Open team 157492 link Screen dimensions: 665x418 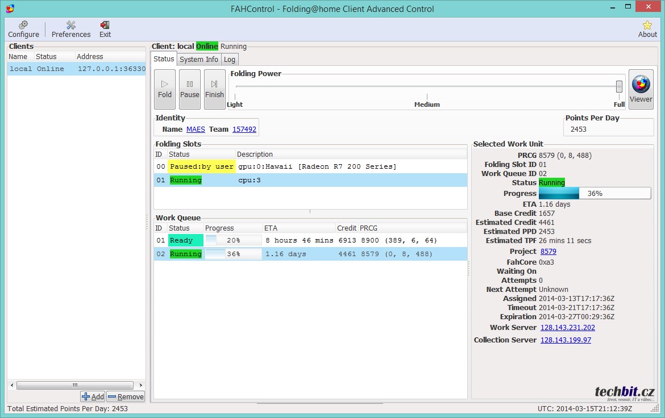[x=244, y=129]
